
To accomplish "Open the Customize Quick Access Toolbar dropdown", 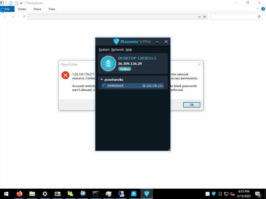I will pos(21,3).
